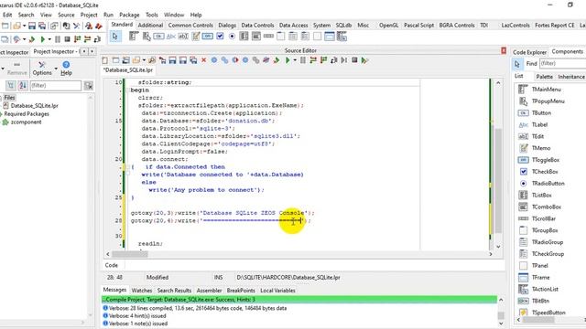Open the Package menu
Screen dimensions: 586x329
(129, 15)
